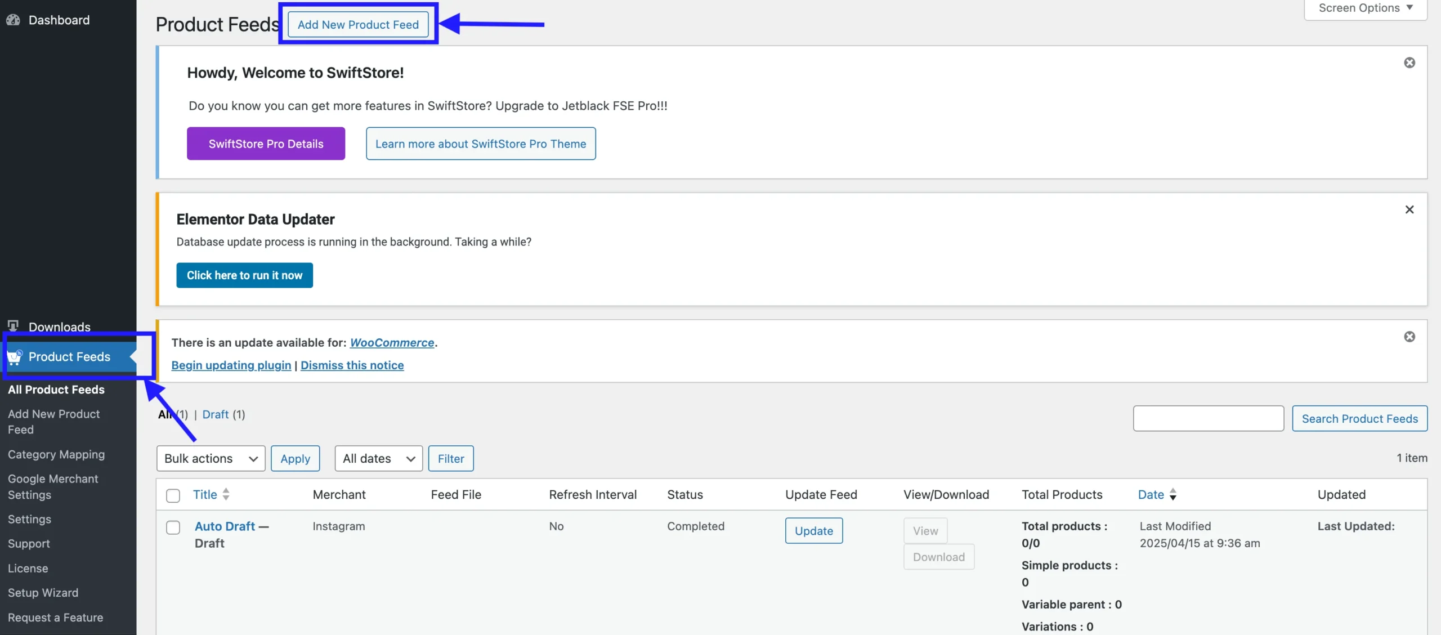The width and height of the screenshot is (1441, 635).
Task: Dismiss the SwiftStore welcome notice
Action: tap(1409, 62)
